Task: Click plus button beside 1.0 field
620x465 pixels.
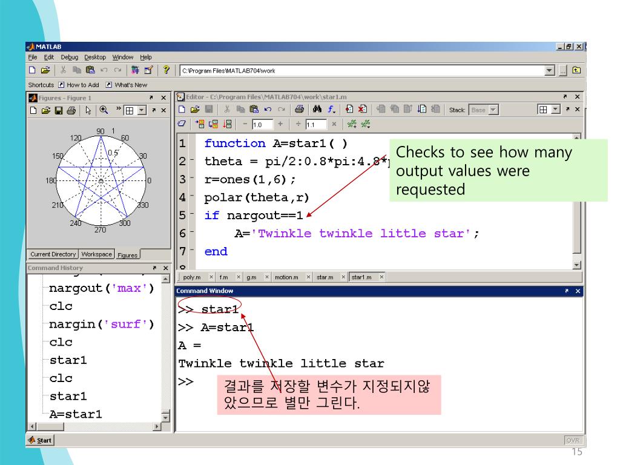Action: (280, 124)
